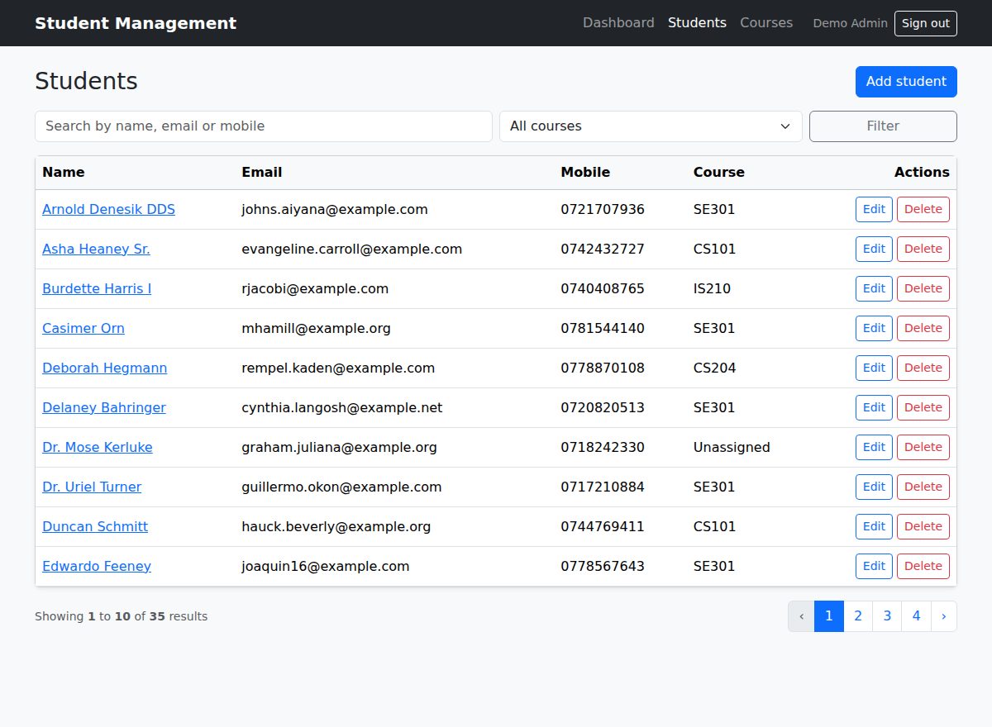Viewport: 992px width, 727px height.
Task: Delete the Delaney Bahringer row
Action: coord(923,408)
